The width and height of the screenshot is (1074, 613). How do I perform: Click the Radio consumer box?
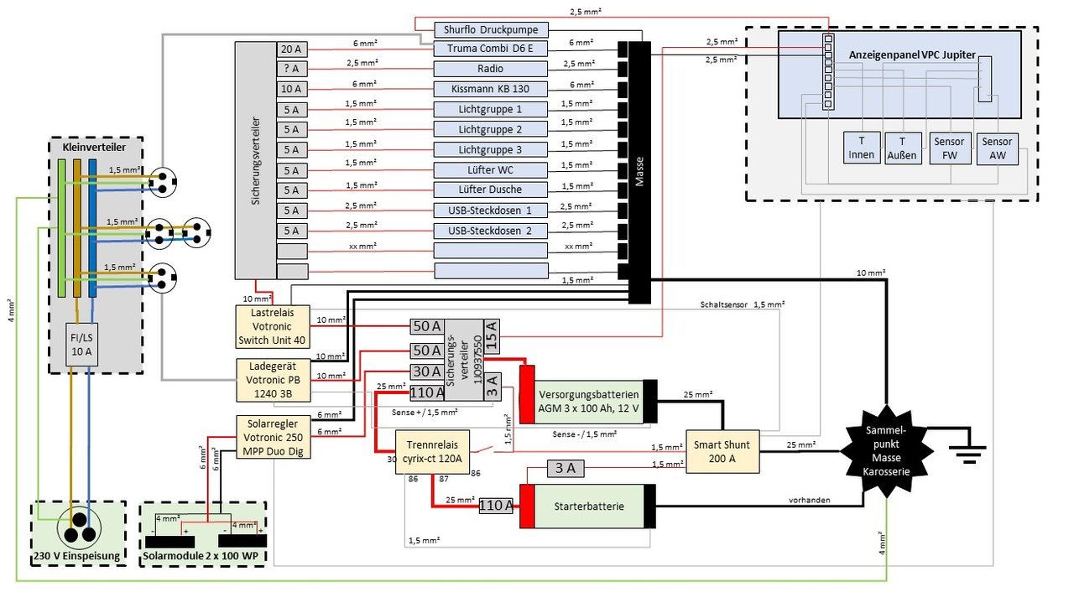(491, 69)
